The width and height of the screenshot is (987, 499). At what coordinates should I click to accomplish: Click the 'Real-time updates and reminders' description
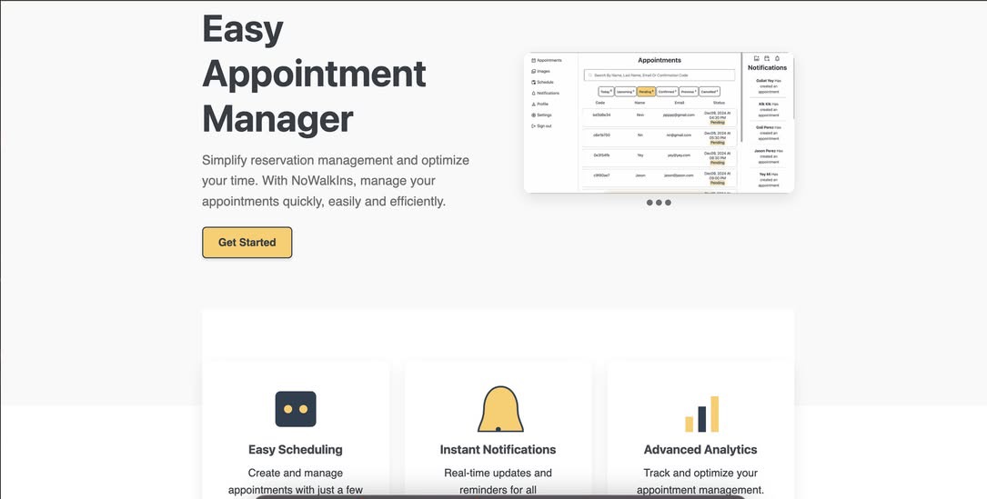coord(498,482)
